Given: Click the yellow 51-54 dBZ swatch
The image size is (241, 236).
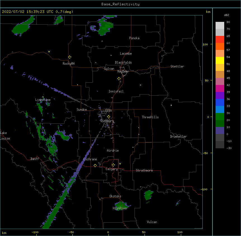Looking at the screenshot, I should 220,60.
